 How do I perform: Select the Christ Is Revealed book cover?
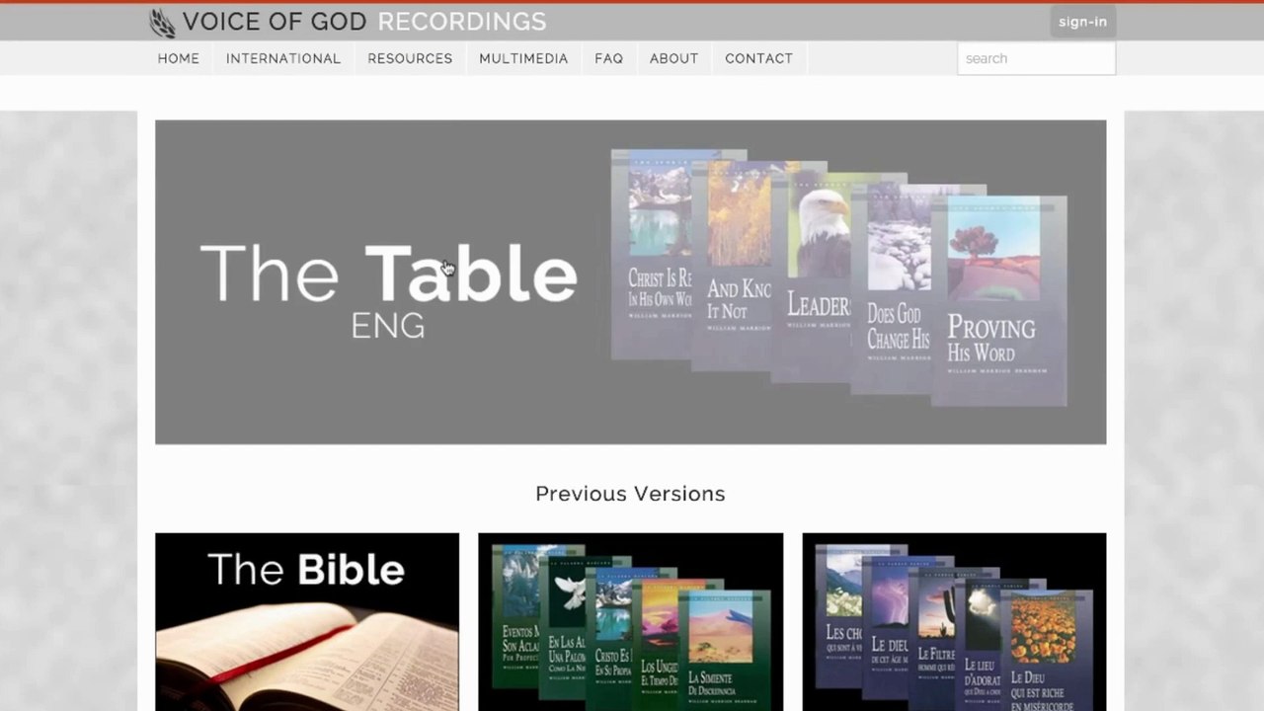[652, 254]
